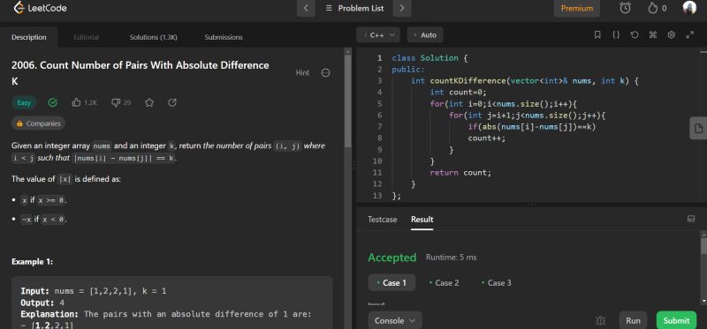
Task: Open the timer alarm clock icon
Action: tap(625, 8)
